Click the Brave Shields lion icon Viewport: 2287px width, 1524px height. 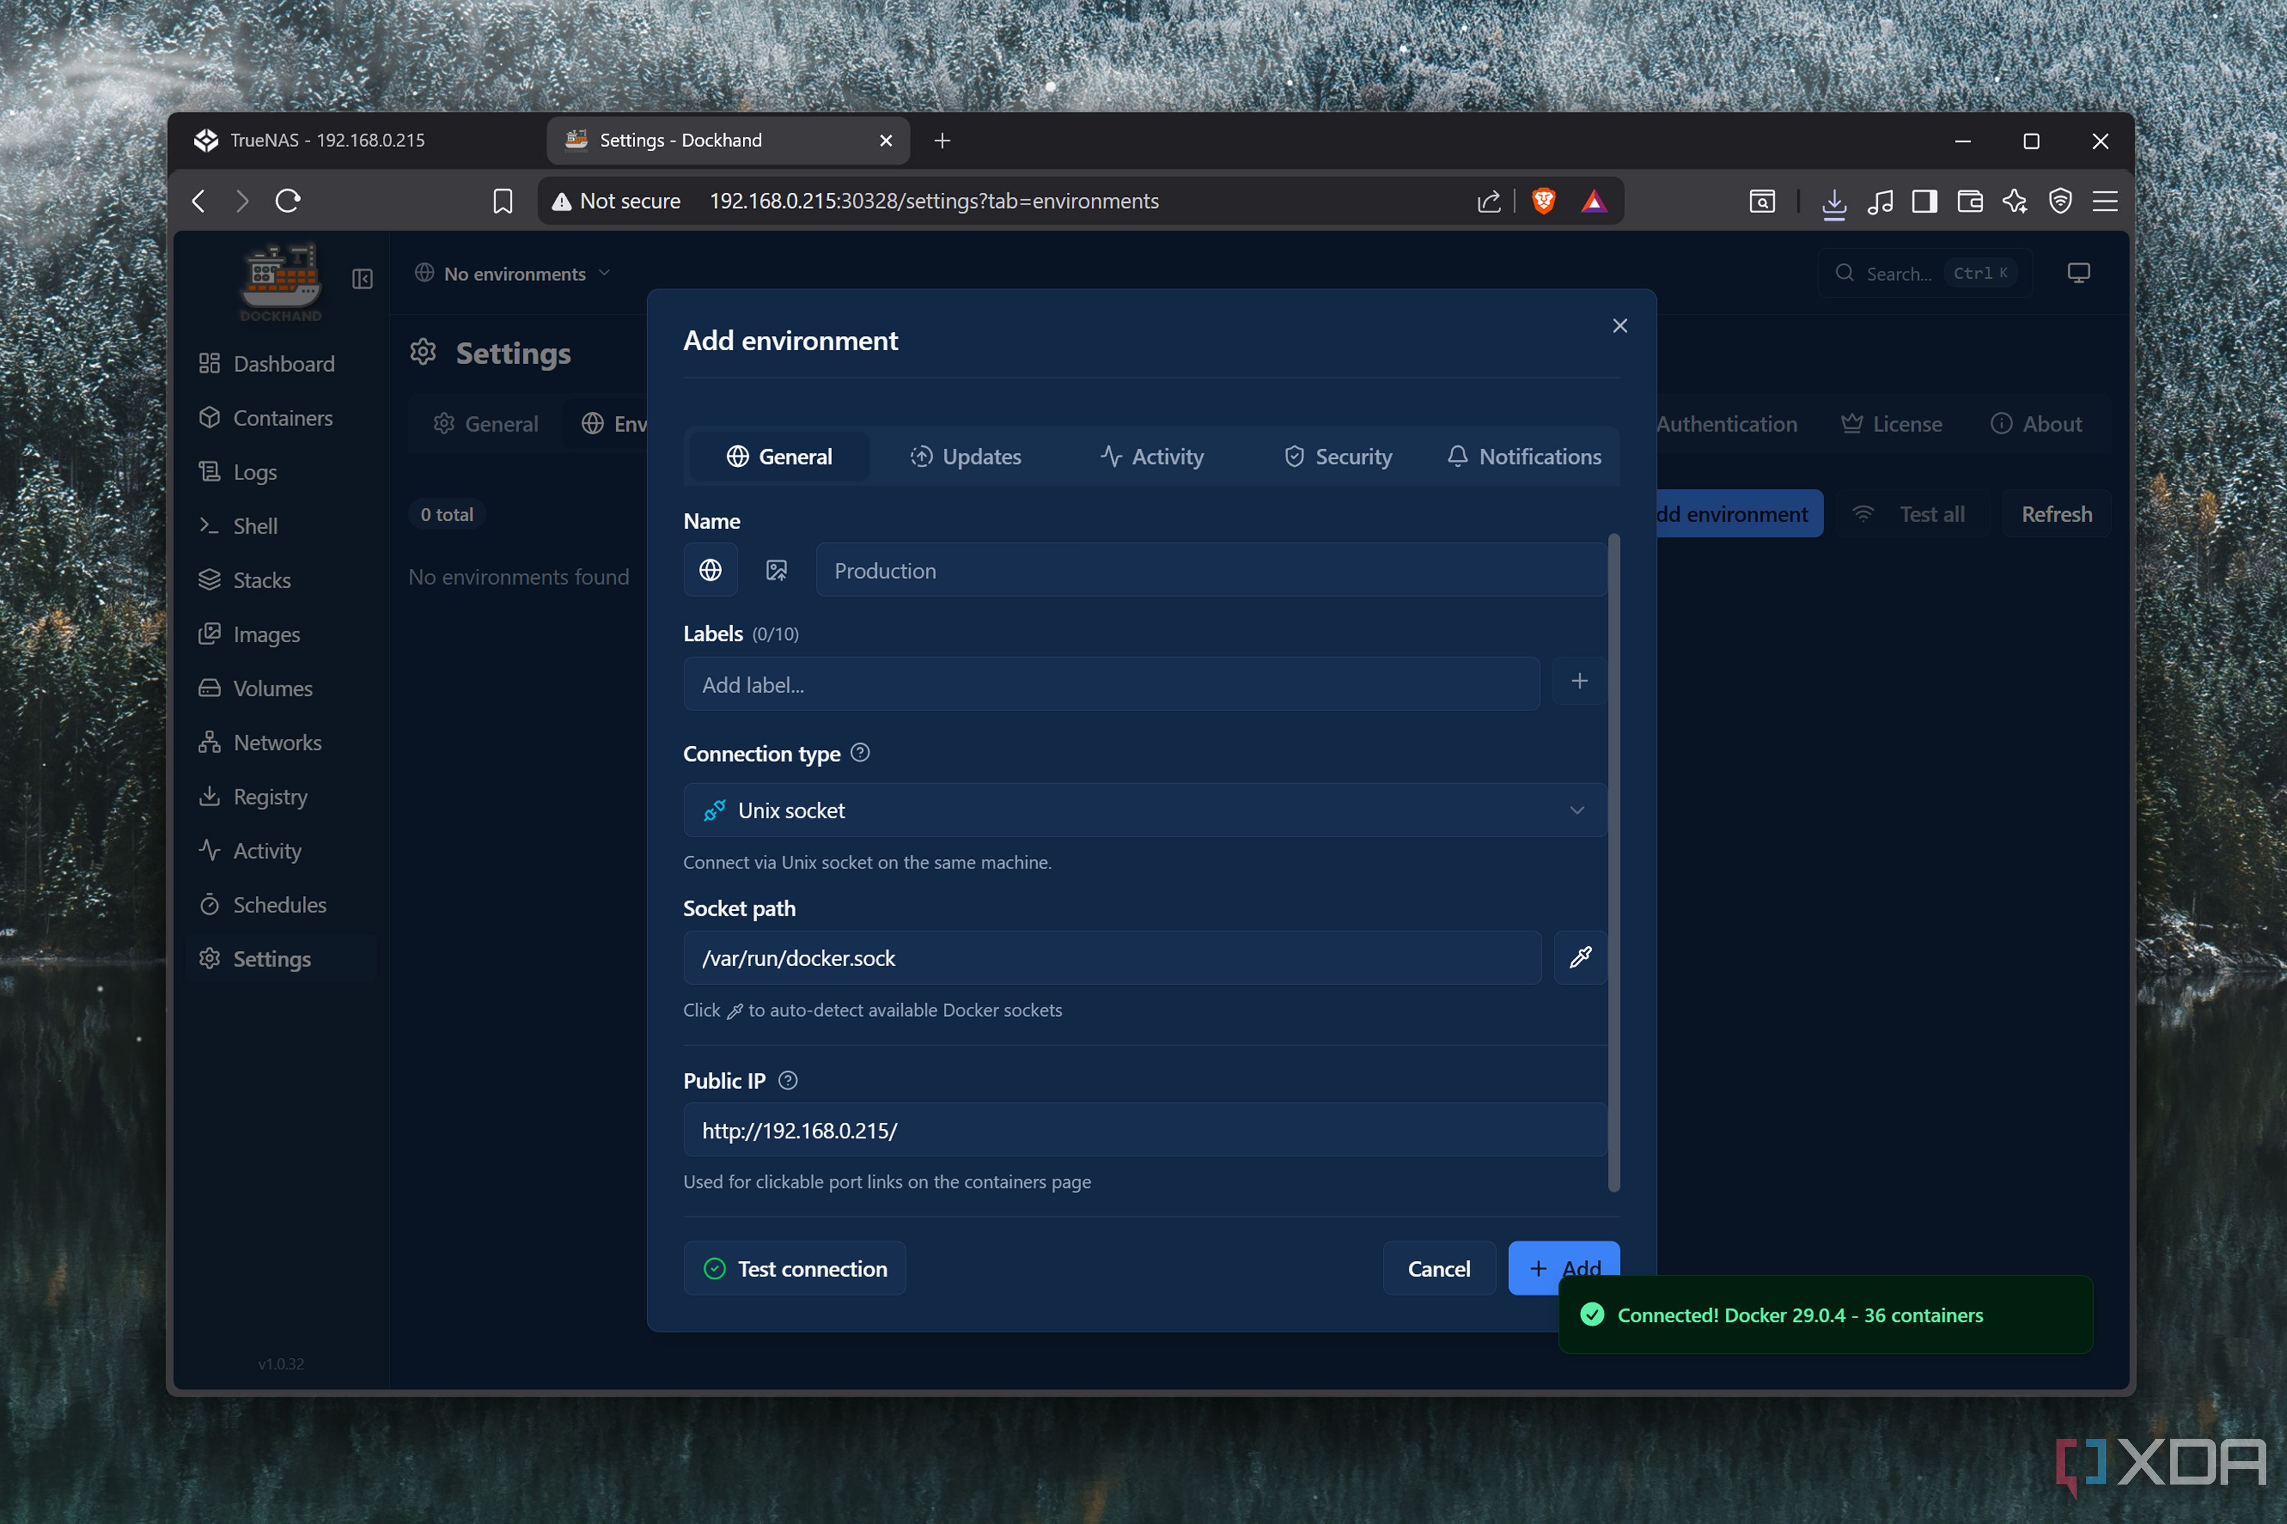coord(1543,201)
